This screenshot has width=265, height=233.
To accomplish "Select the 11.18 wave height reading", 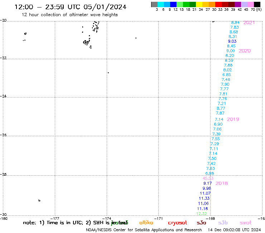I will 202,209.
